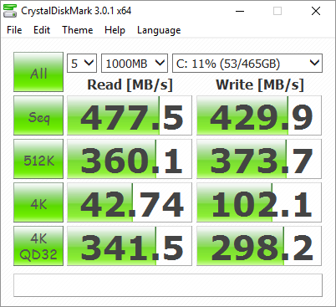The image size is (336, 307).
Task: Expand the 1000MB test size dropdown
Action: coord(135,64)
